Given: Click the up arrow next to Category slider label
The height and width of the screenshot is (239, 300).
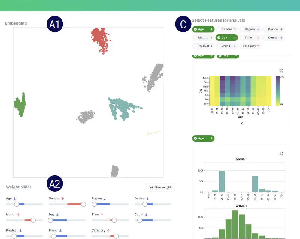Looking at the screenshot, I should pyautogui.click(x=108, y=231).
